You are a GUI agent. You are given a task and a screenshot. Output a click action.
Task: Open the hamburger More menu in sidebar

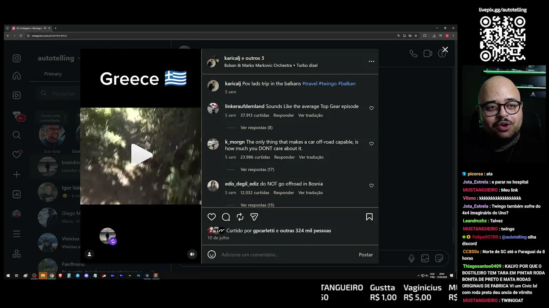16,234
